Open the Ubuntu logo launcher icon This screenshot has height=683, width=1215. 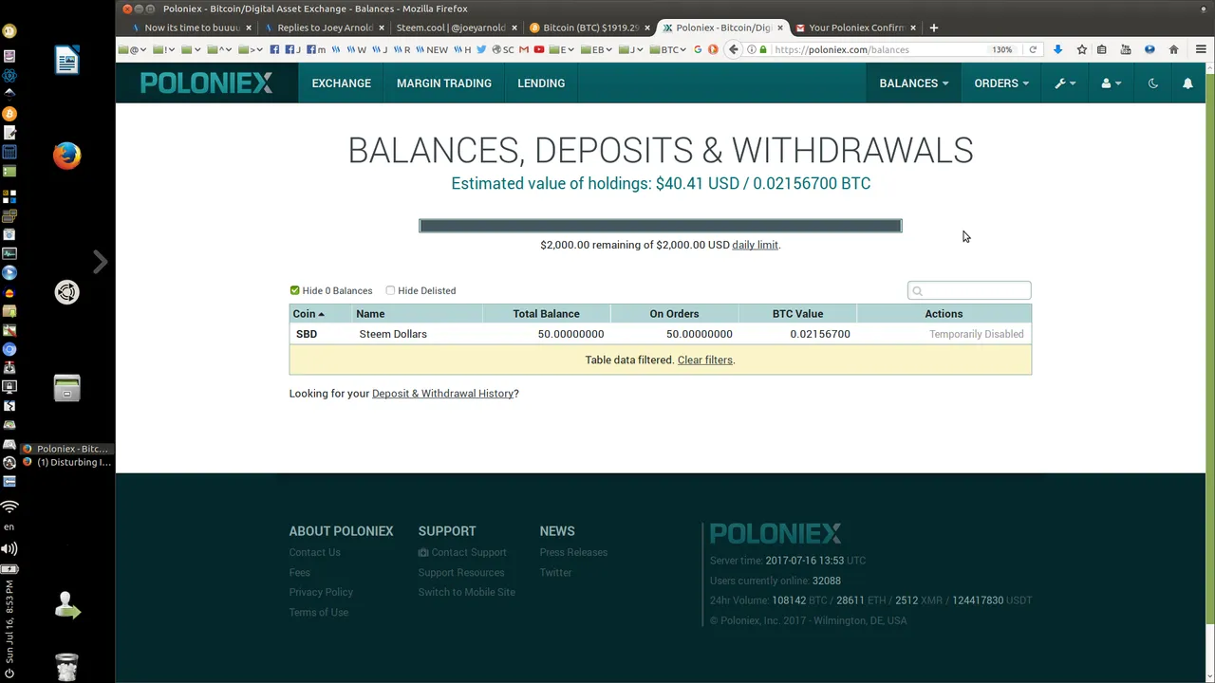(66, 292)
